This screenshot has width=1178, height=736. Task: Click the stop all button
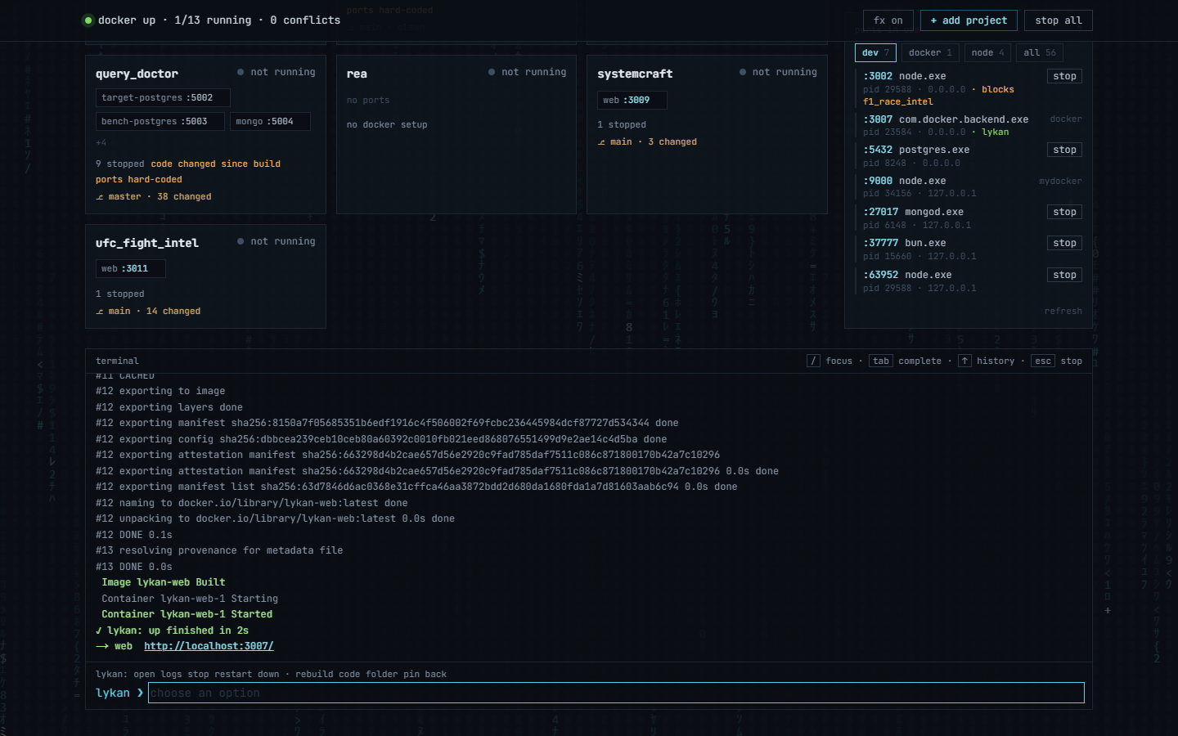1059,20
